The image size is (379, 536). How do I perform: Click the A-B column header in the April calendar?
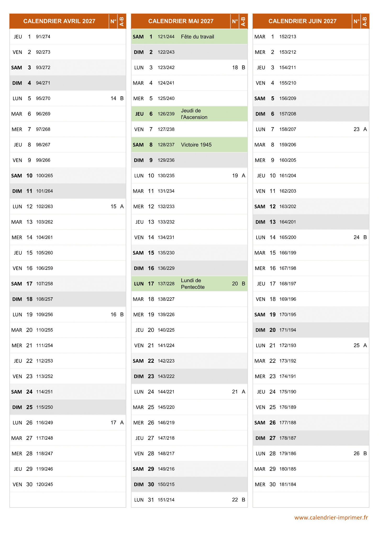122,21
